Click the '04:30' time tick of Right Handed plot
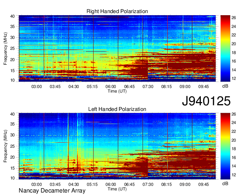This screenshot has width=240, height=195. (x=74, y=87)
